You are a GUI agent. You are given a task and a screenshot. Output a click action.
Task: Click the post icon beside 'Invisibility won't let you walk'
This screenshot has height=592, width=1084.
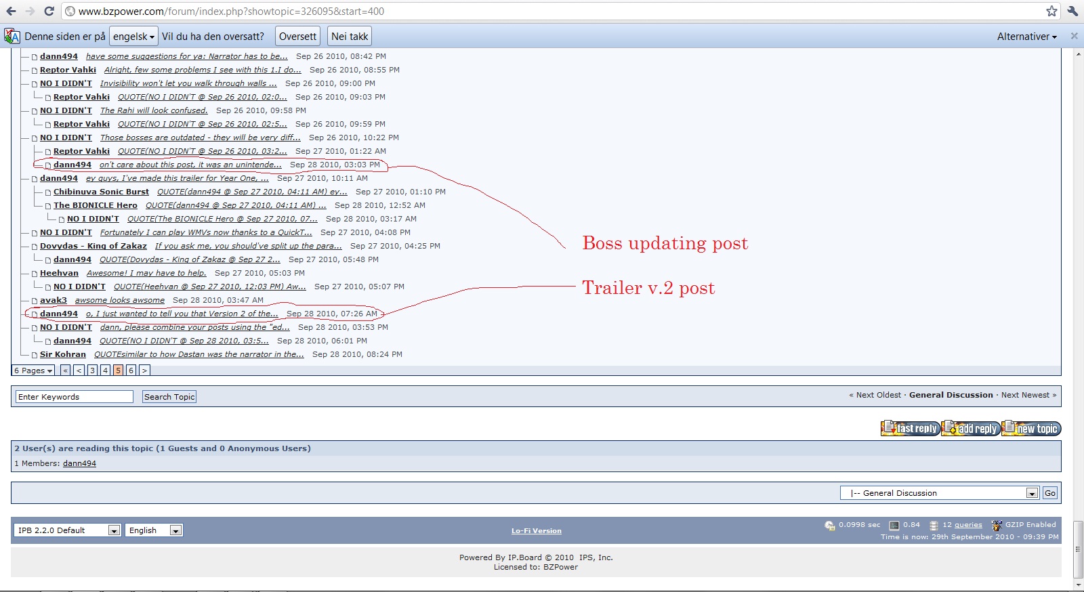pyautogui.click(x=35, y=84)
